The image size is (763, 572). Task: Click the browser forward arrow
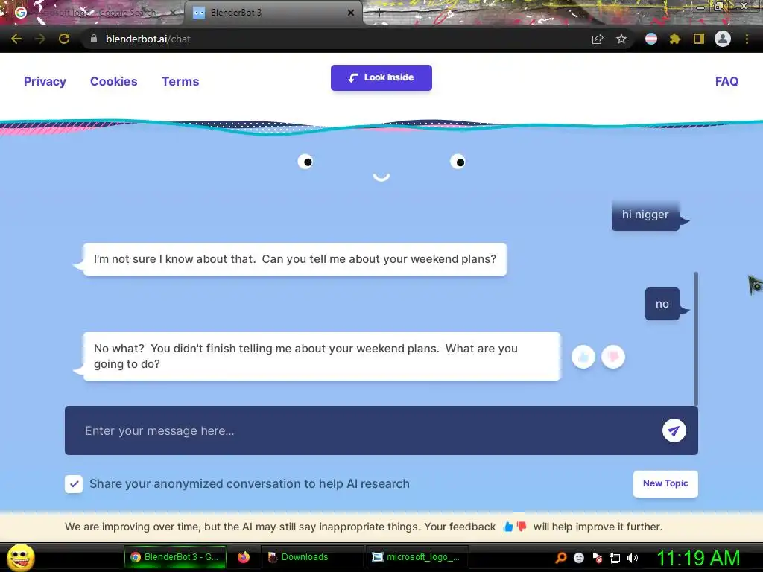(40, 39)
